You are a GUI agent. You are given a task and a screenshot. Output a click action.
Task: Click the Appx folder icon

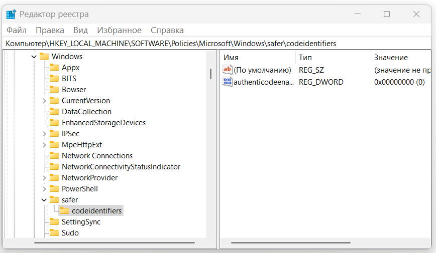[x=54, y=68]
